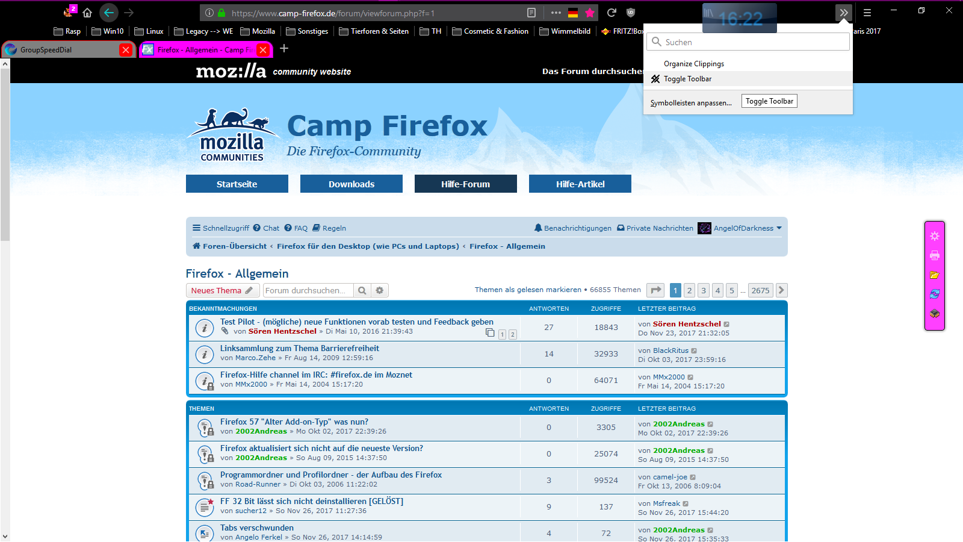Viewport: 963px width, 542px height.
Task: Click the folder icon in the pink sidebar
Action: [x=935, y=275]
